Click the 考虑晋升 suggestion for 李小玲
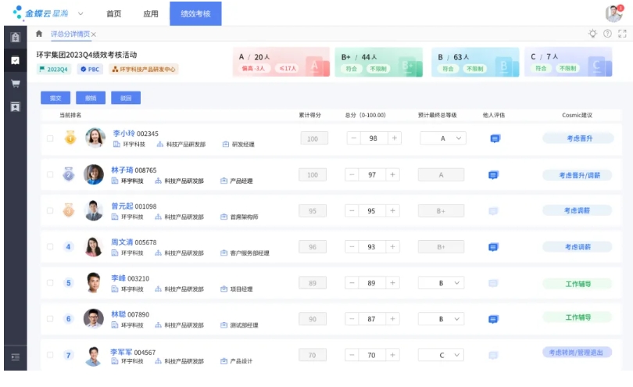Image resolution: width=633 pixels, height=387 pixels. (578, 138)
